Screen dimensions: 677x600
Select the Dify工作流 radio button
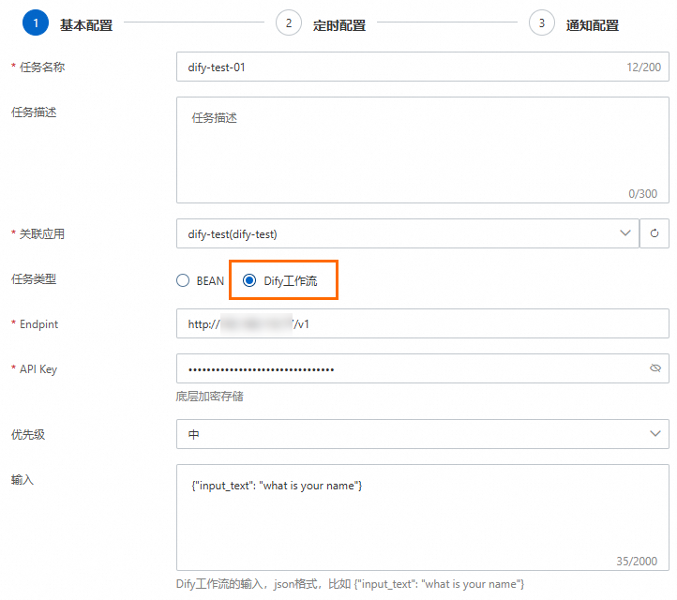click(249, 280)
